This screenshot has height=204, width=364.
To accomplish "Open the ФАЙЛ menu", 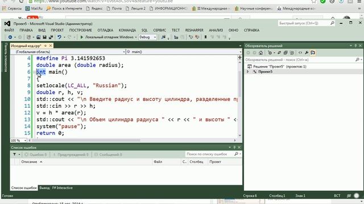I will 9,30.
